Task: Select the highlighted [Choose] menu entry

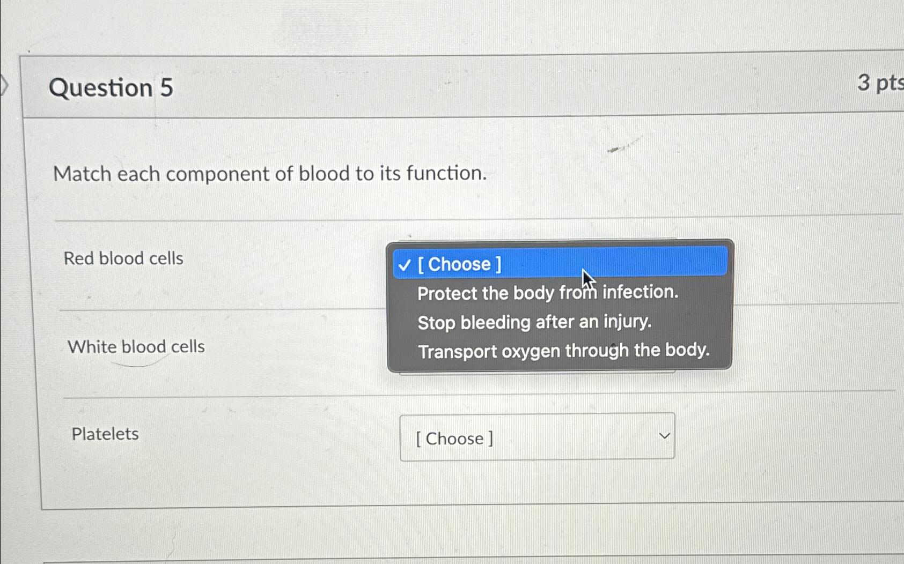Action: pos(461,264)
